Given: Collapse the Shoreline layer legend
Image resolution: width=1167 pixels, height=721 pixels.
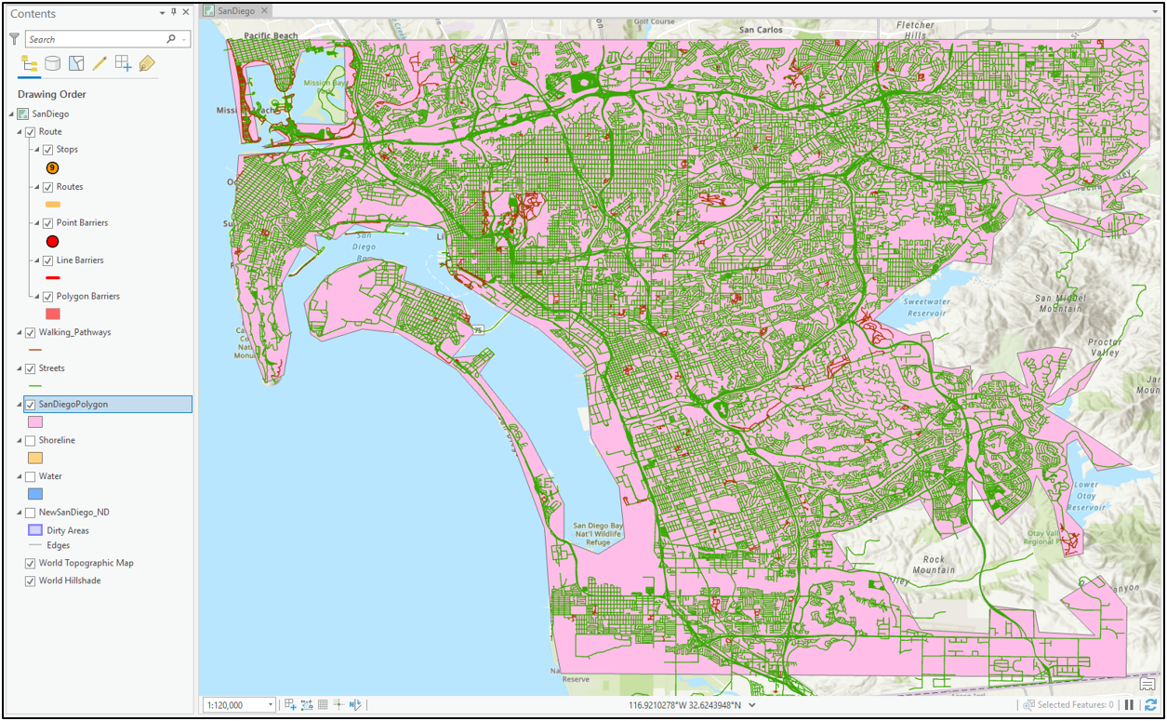Looking at the screenshot, I should coord(20,440).
